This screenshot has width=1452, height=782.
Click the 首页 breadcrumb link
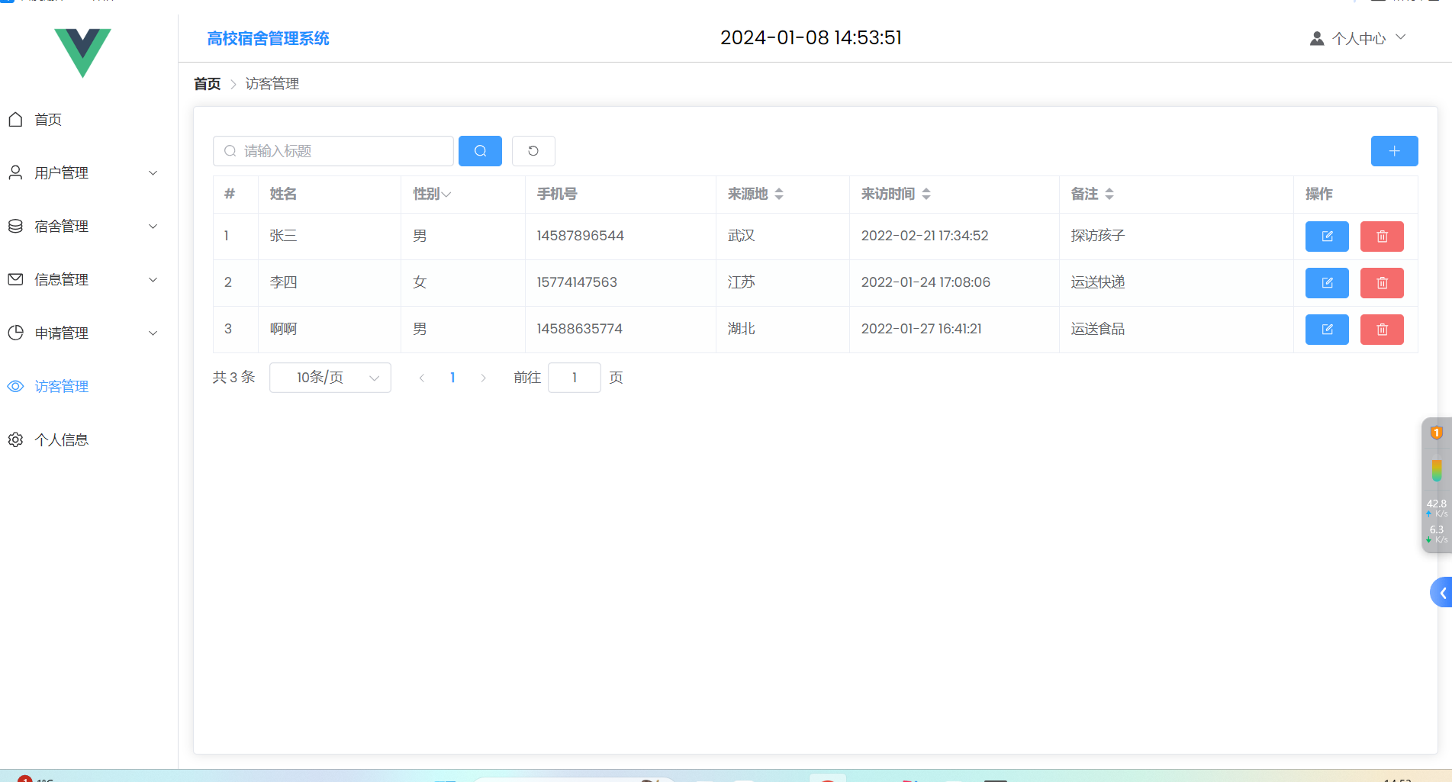(x=207, y=84)
